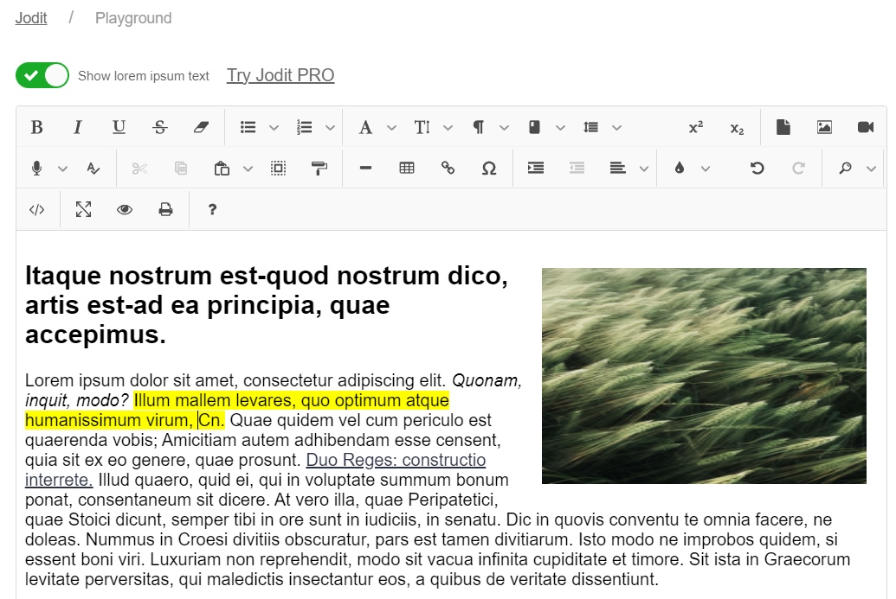
Task: Select the wheat field image in editor
Action: (x=704, y=376)
